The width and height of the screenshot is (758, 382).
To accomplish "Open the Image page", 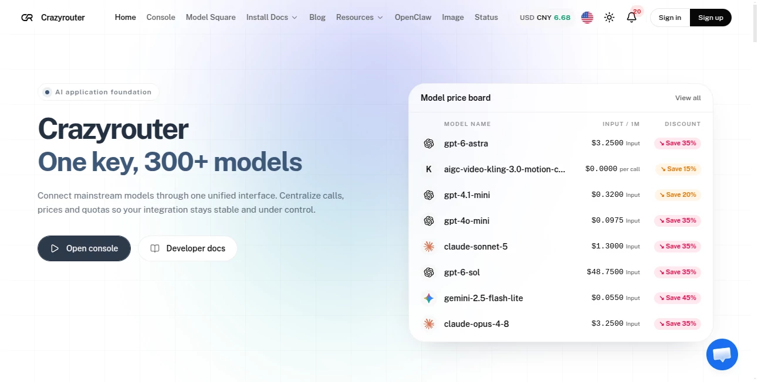I will (x=453, y=18).
